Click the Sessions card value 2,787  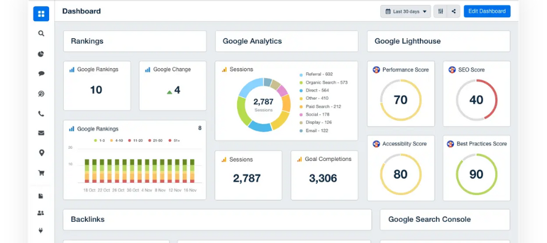(x=247, y=178)
